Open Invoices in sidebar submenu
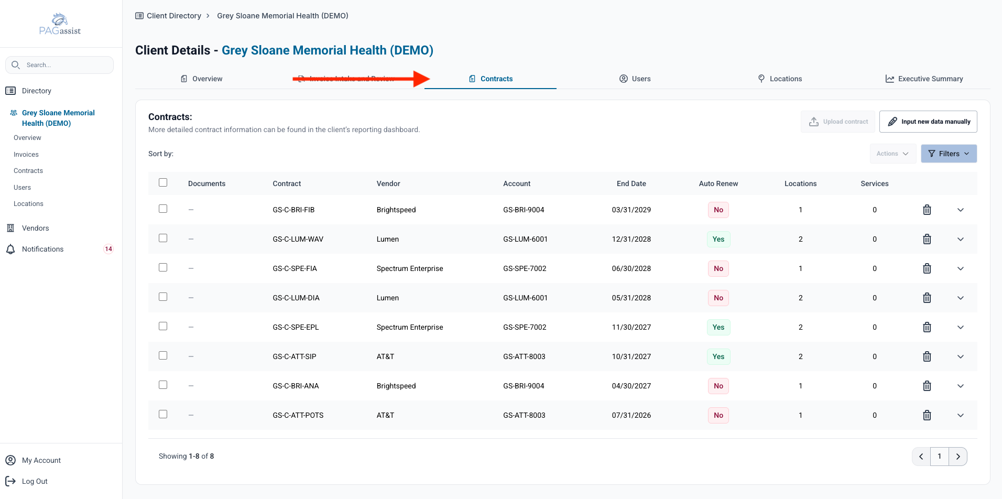The height and width of the screenshot is (499, 1002). click(x=26, y=155)
